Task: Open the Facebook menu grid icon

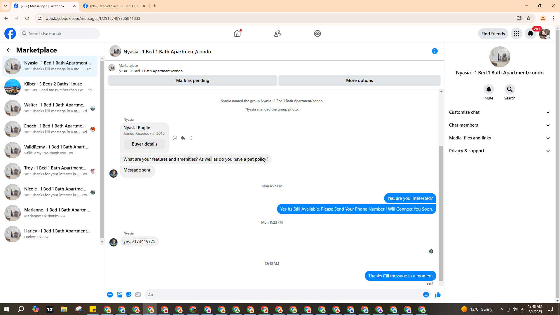Action: 517,34
